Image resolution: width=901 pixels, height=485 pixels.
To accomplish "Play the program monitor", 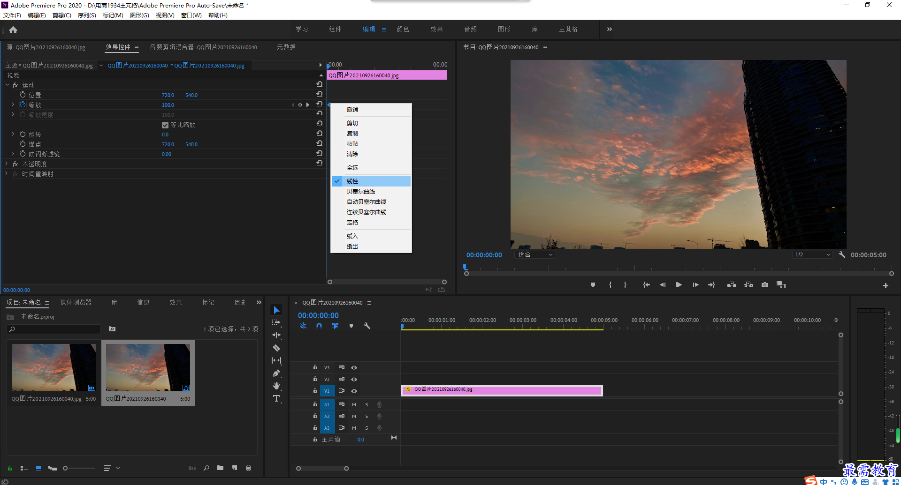I will point(679,285).
